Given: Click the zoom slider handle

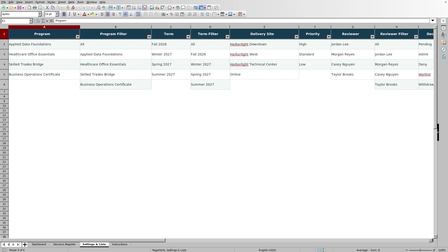Looking at the screenshot, I should coord(420,250).
